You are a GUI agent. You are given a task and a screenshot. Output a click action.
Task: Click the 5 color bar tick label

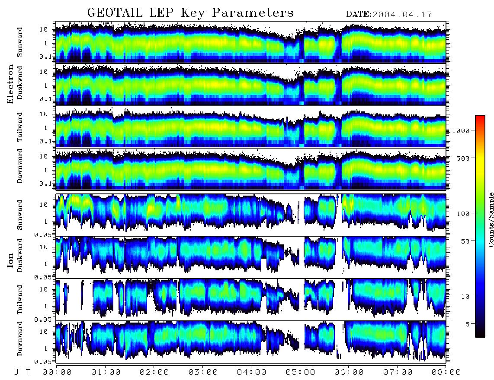click(468, 324)
